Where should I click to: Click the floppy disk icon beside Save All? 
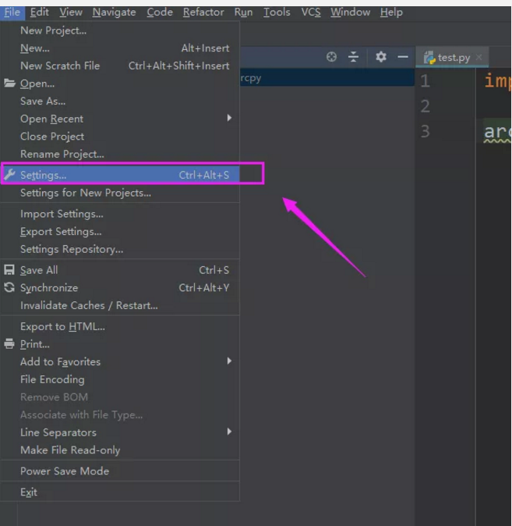click(9, 270)
